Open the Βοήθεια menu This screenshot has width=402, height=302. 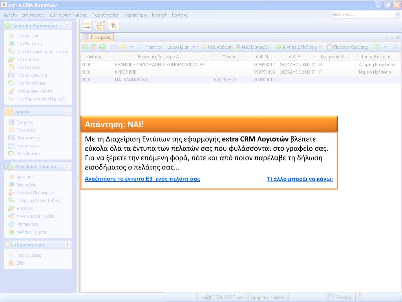click(180, 15)
